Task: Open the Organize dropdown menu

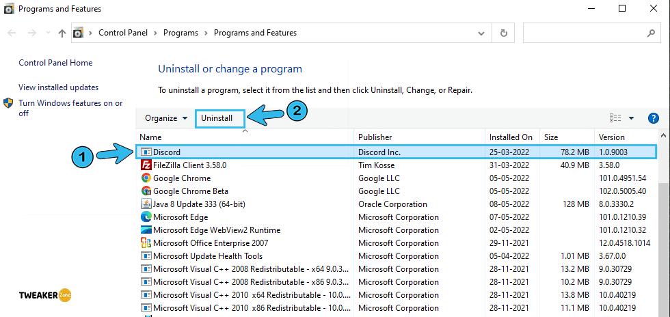Action: click(166, 118)
